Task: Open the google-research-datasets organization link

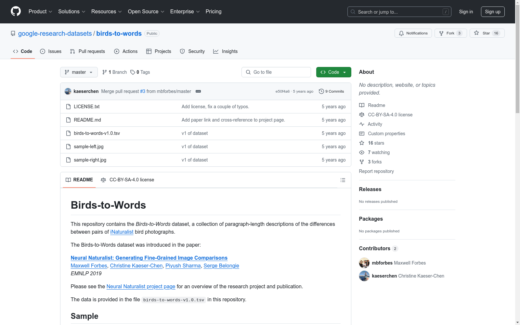Action: pyautogui.click(x=55, y=33)
